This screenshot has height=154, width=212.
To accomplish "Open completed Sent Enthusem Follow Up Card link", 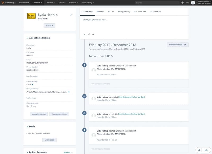I will tap(131, 97).
